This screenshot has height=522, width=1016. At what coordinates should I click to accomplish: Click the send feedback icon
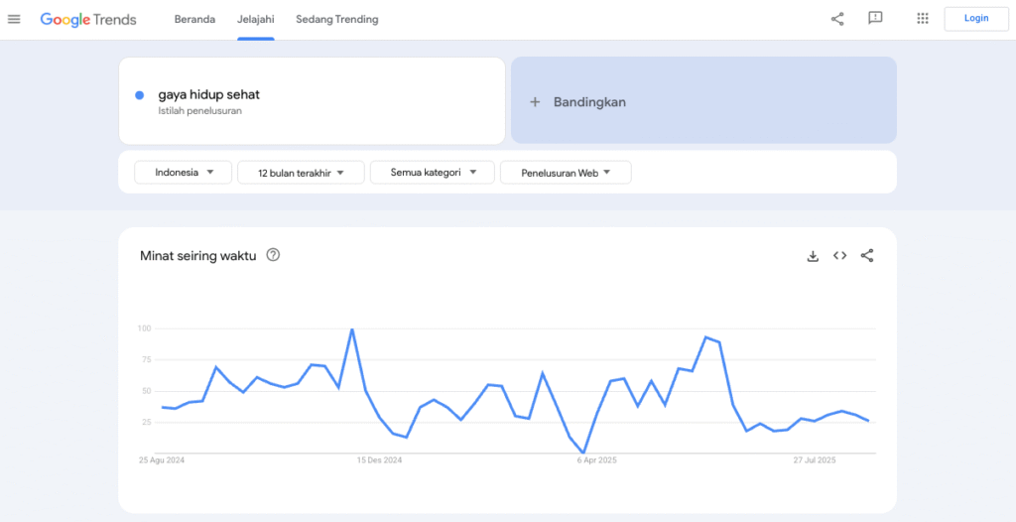875,19
